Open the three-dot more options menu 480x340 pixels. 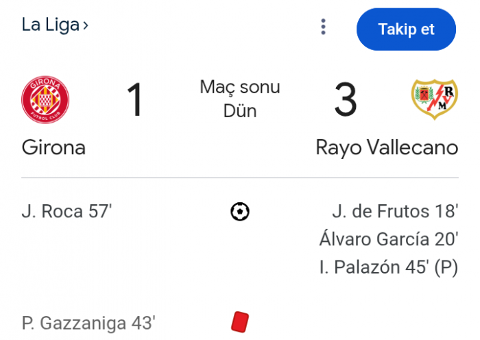click(324, 27)
